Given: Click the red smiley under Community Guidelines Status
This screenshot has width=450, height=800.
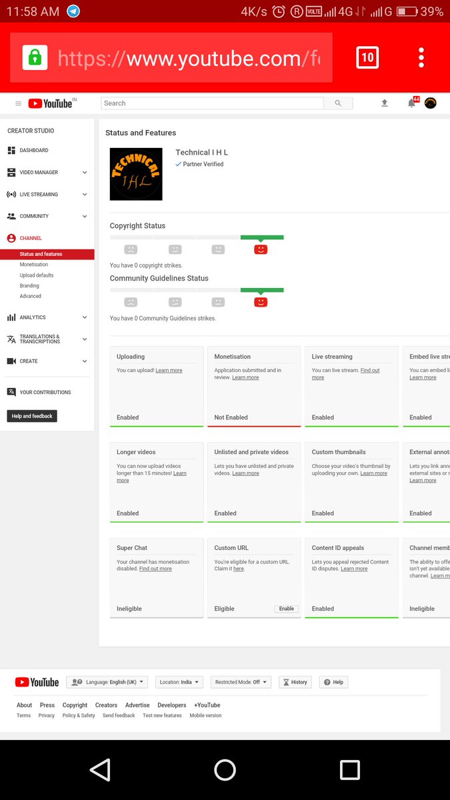Looking at the screenshot, I should pyautogui.click(x=261, y=302).
